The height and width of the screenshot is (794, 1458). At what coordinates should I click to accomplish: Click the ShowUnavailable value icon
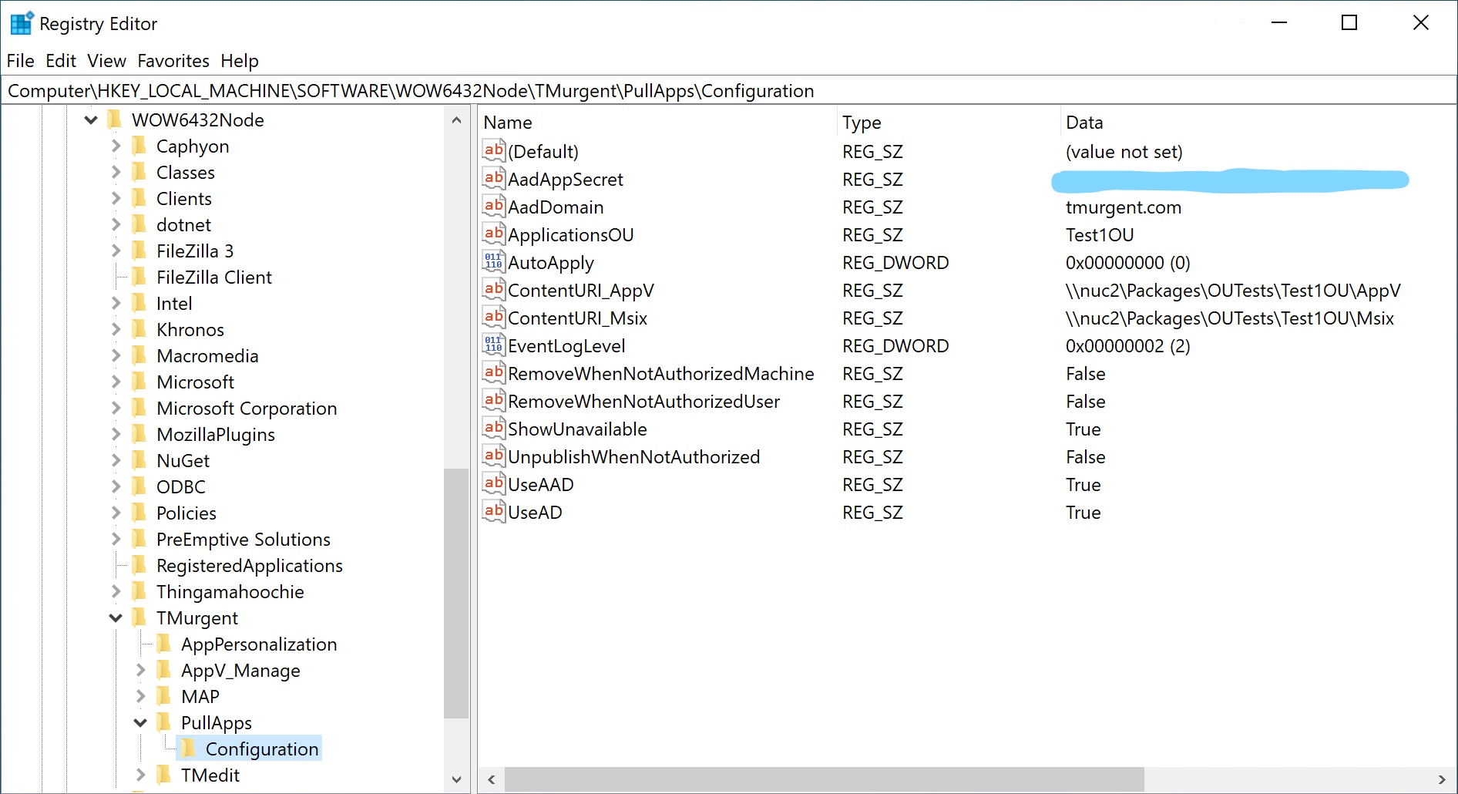pyautogui.click(x=493, y=429)
